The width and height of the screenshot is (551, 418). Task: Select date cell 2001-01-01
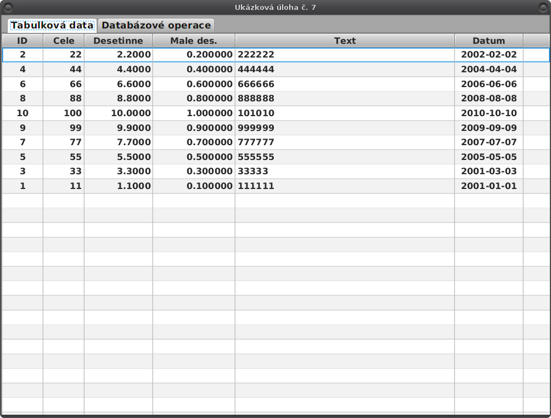click(489, 186)
